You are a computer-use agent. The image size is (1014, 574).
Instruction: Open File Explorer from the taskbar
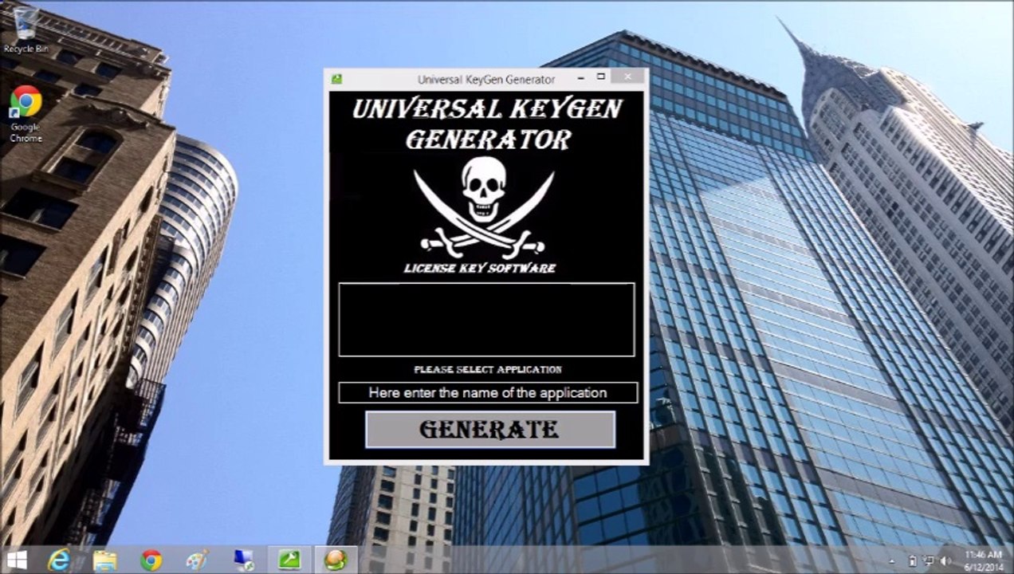[x=104, y=560]
